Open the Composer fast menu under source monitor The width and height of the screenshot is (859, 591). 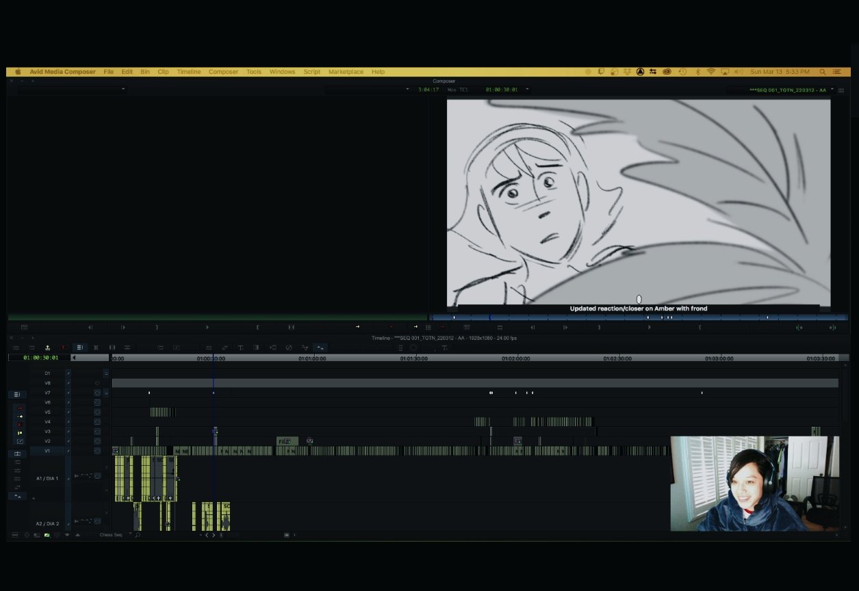tap(24, 327)
